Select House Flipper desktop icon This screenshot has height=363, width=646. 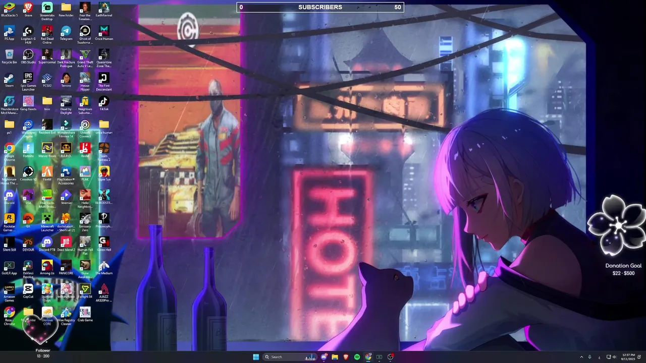click(x=85, y=78)
